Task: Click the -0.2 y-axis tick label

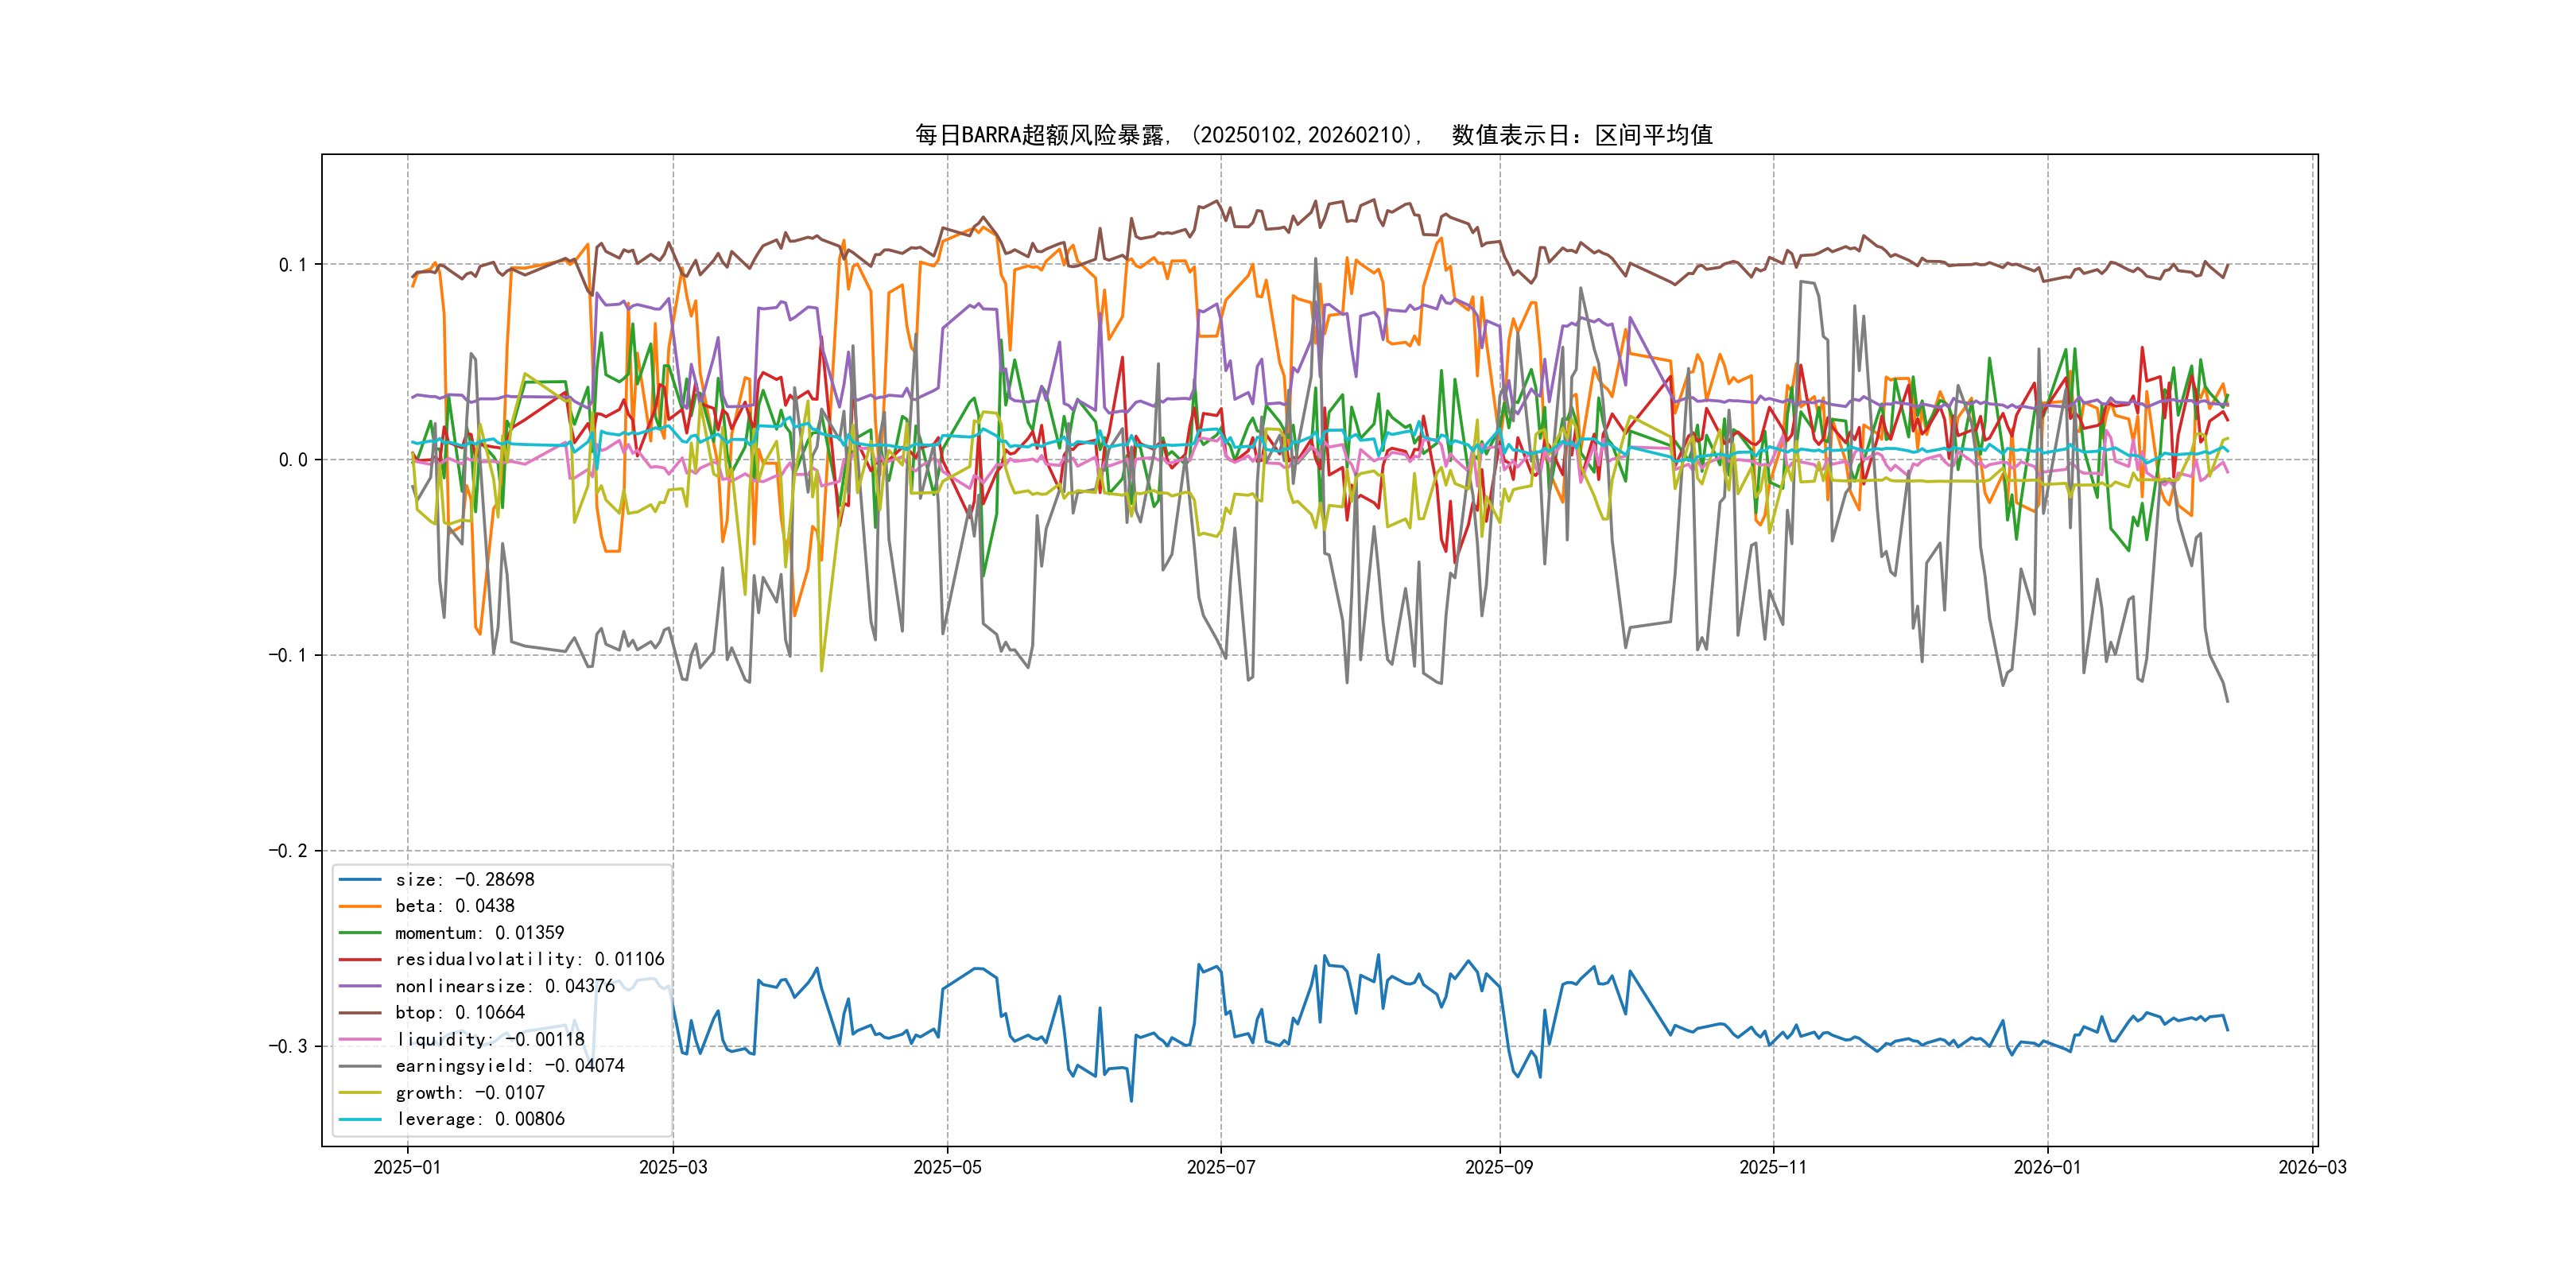Action: tap(288, 851)
